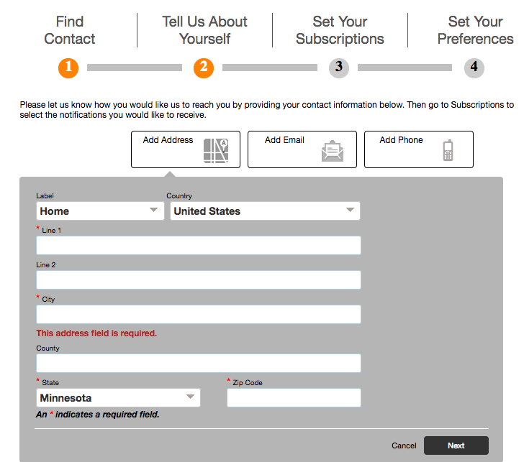The width and height of the screenshot is (524, 462).
Task: Click the County input box
Action: (198, 364)
